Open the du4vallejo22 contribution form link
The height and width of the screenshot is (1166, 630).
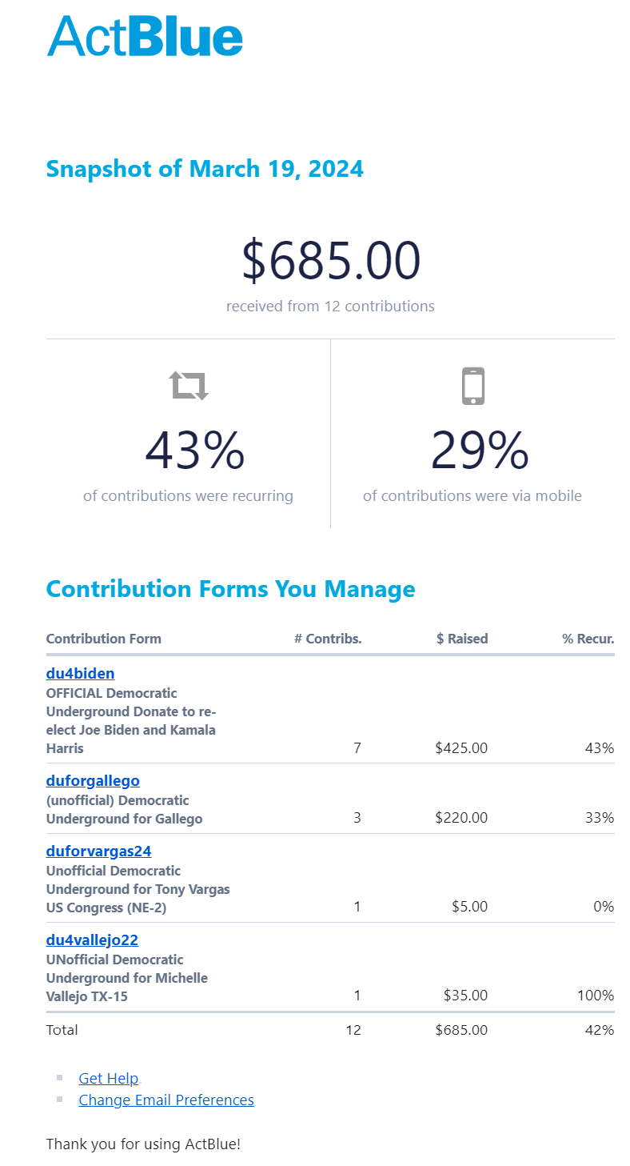coord(92,940)
